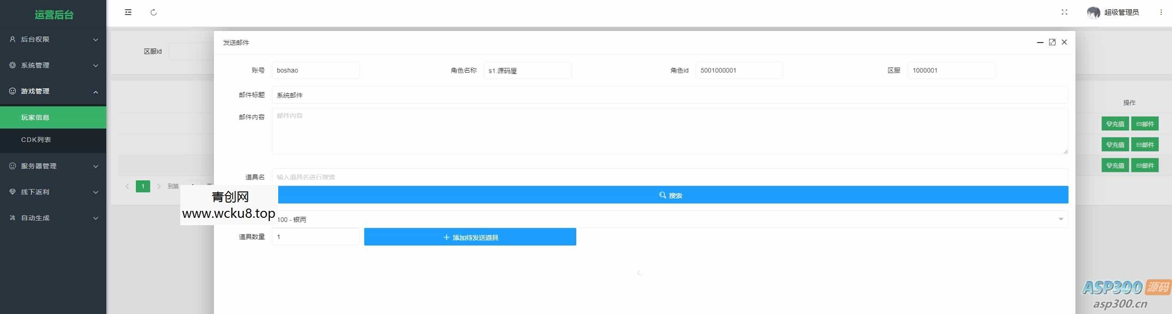
Task: Click second row 充值 button
Action: point(1115,145)
